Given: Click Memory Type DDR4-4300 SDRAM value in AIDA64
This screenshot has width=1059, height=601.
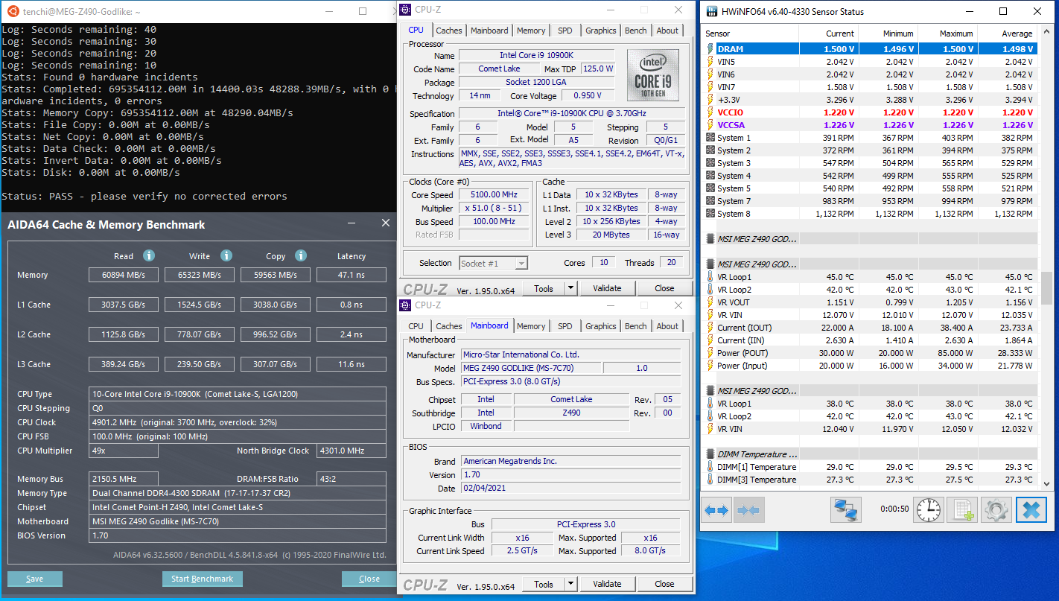Looking at the screenshot, I should [x=237, y=493].
